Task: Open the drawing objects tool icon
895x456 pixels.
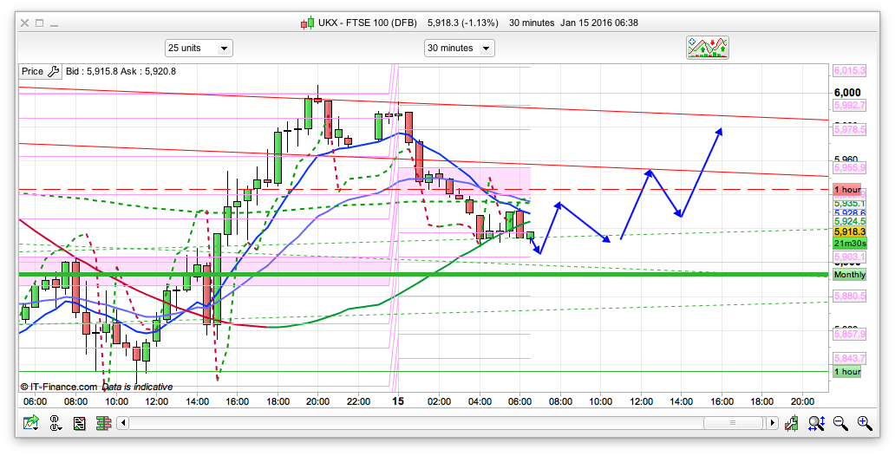Action: point(56,423)
